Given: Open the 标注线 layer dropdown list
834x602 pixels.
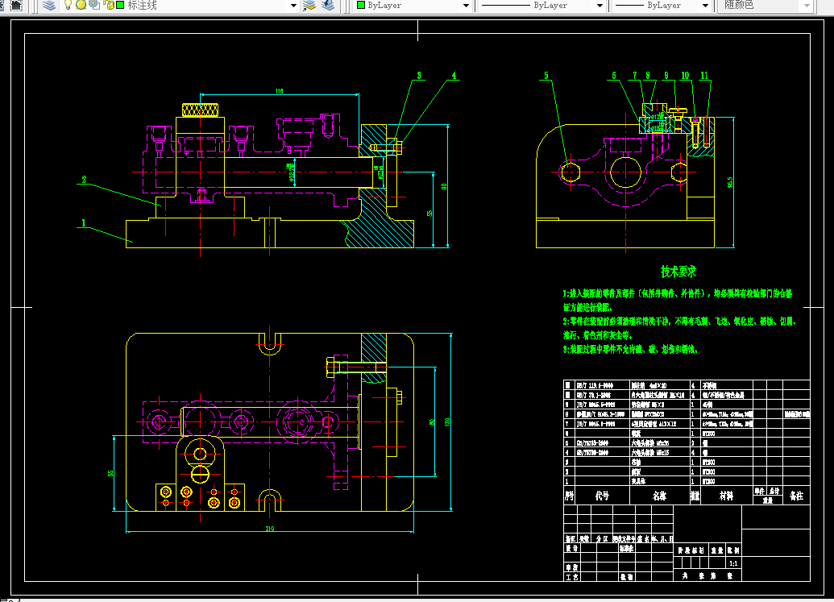Looking at the screenshot, I should click(x=293, y=6).
